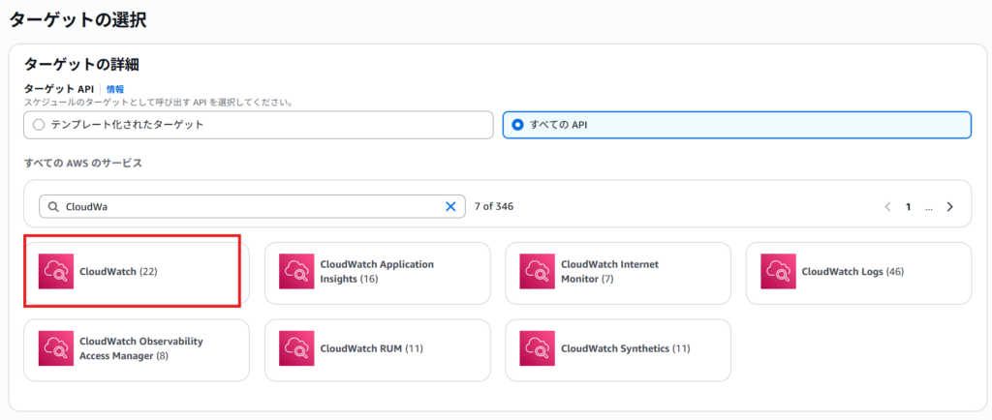Choose the CloudWatch RUM (11) card
This screenshot has height=420, width=992.
[x=377, y=348]
